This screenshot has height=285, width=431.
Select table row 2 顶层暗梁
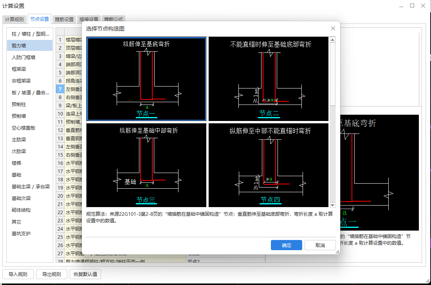click(69, 48)
